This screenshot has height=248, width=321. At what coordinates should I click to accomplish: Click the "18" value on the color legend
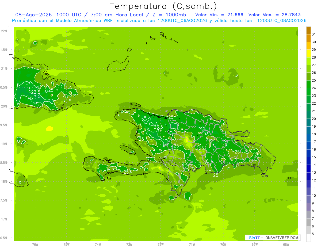pyautogui.click(x=314, y=134)
